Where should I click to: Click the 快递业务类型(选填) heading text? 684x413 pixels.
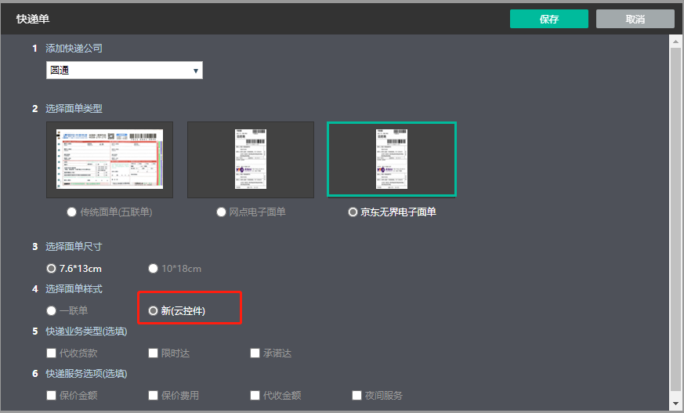click(86, 331)
